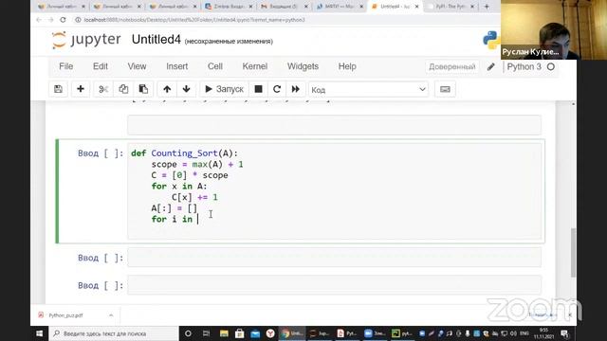The width and height of the screenshot is (607, 341).
Task: Select the last empty Ввод cell
Action: (x=335, y=285)
